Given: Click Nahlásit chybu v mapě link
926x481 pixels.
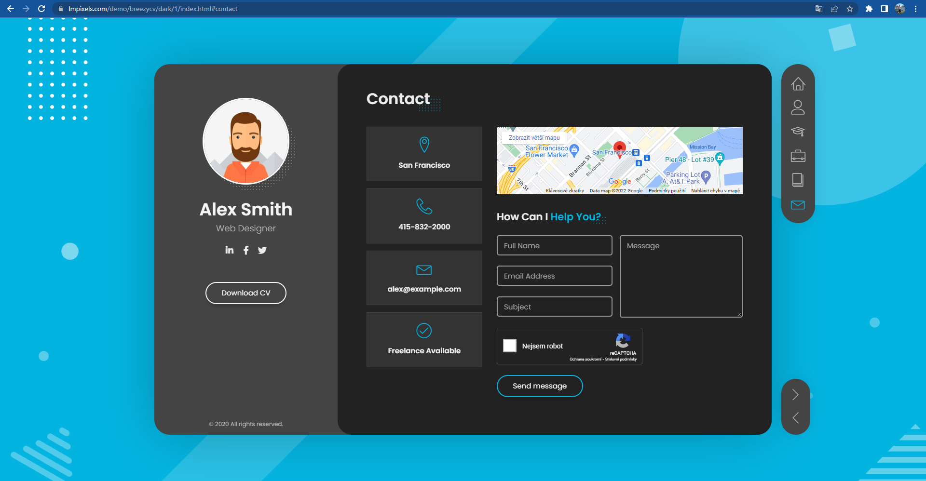Looking at the screenshot, I should click(716, 191).
